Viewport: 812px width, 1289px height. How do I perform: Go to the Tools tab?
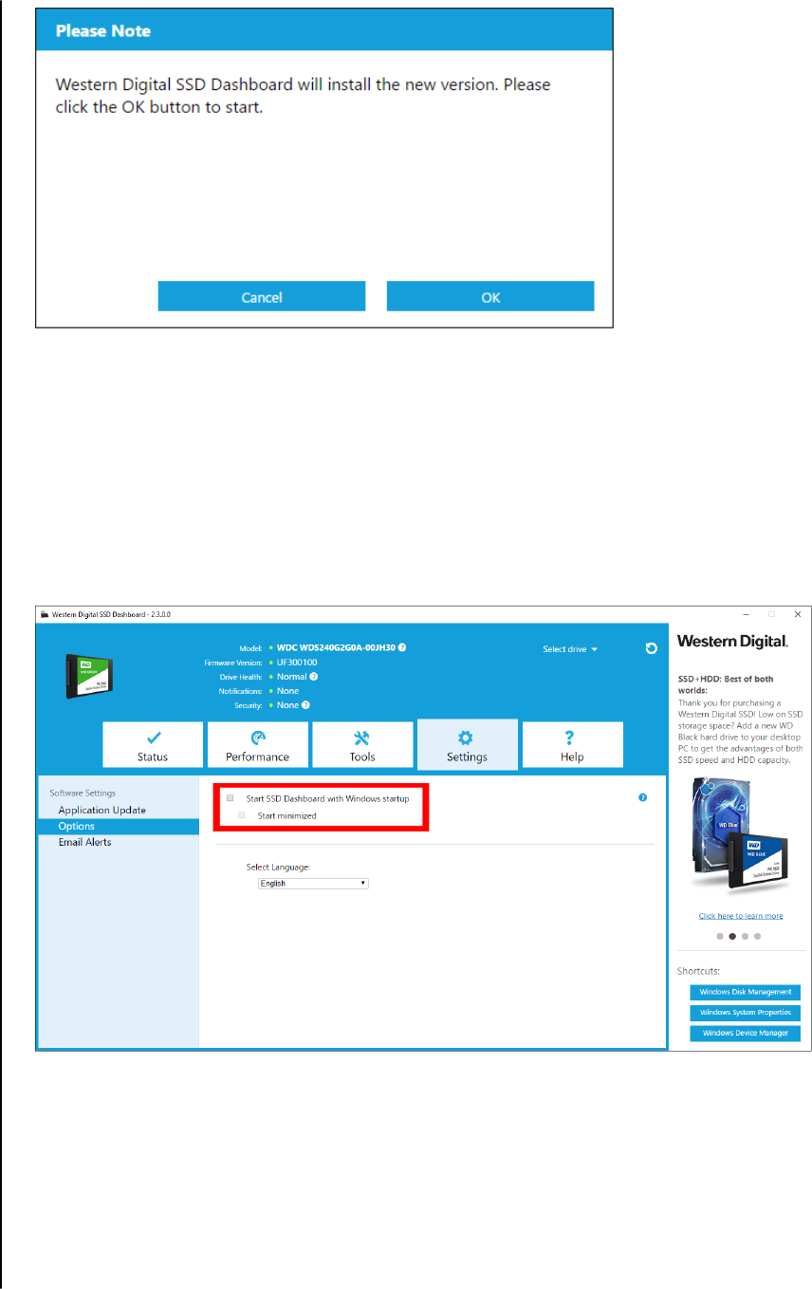(362, 745)
